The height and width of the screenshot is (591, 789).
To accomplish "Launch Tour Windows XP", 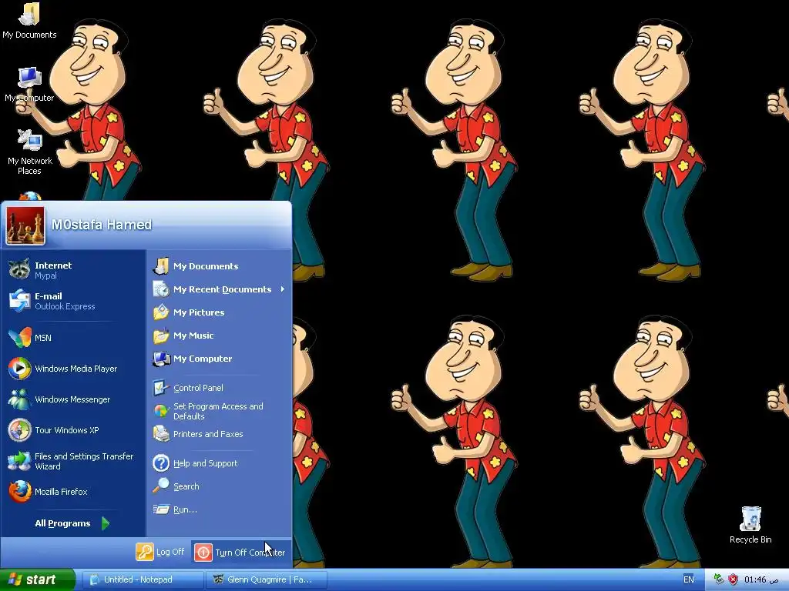I will (x=73, y=430).
